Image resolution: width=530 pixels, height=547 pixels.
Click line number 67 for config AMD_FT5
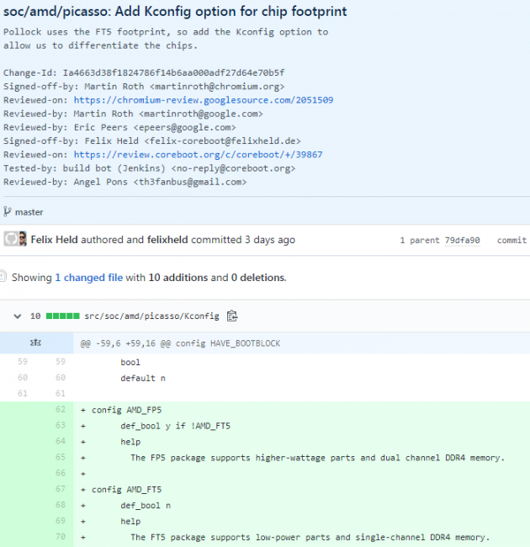pyautogui.click(x=59, y=489)
